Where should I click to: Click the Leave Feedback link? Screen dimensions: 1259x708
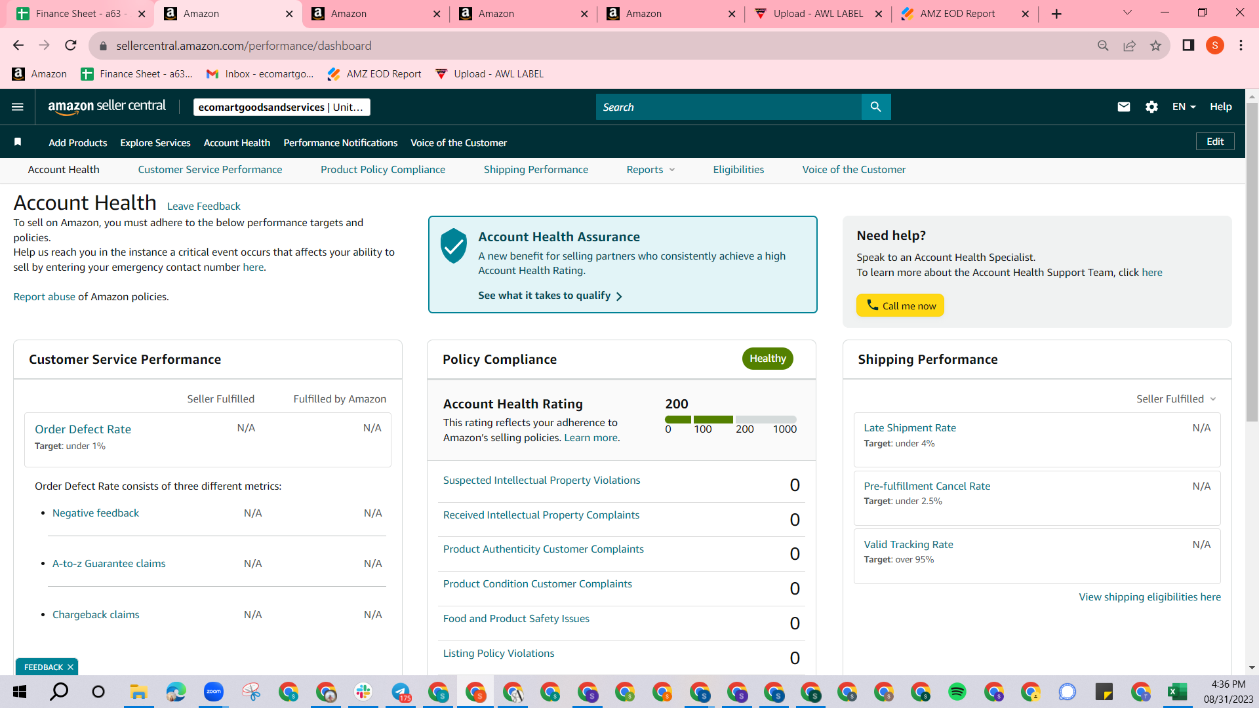point(204,206)
